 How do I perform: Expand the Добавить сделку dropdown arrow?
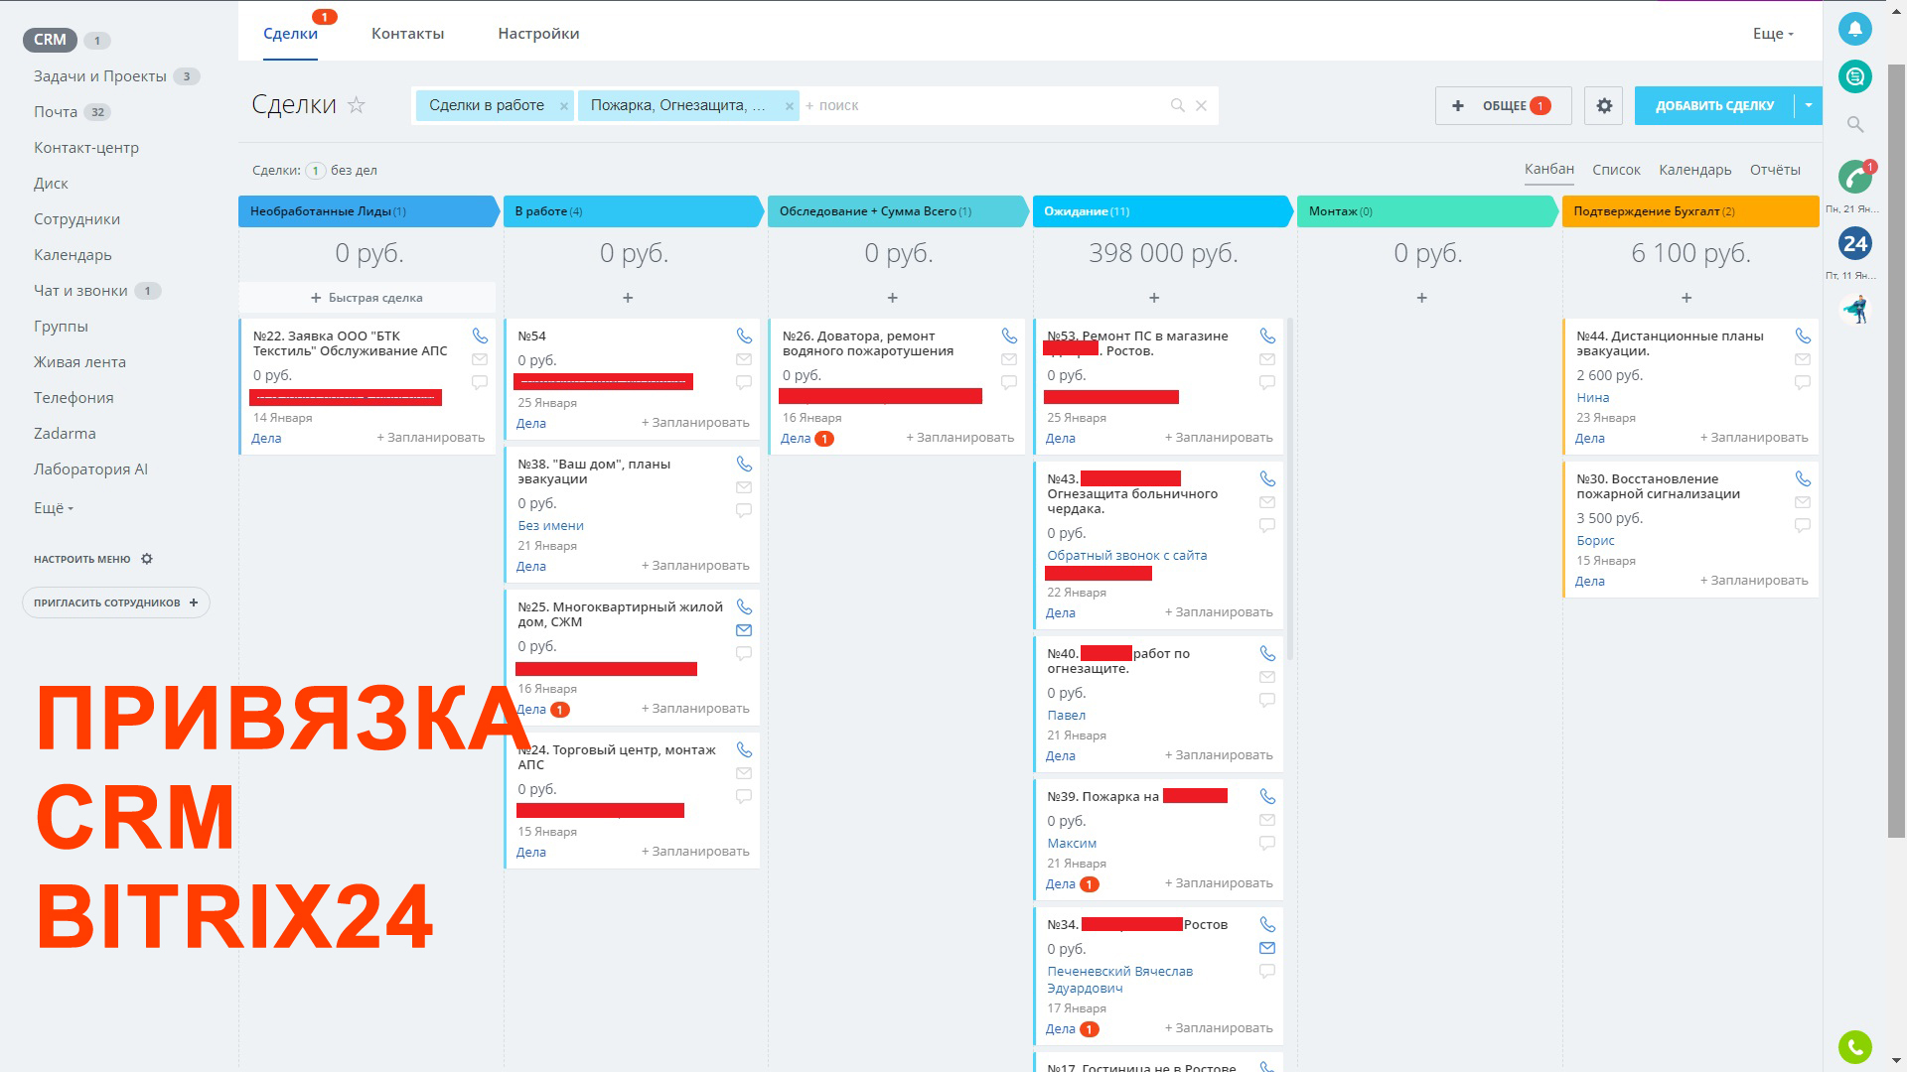(x=1809, y=105)
